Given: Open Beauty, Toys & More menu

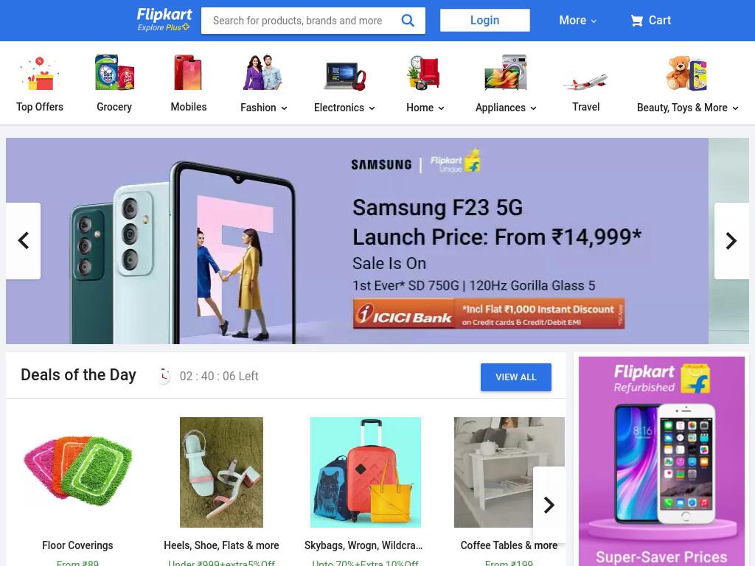Looking at the screenshot, I should tap(687, 108).
